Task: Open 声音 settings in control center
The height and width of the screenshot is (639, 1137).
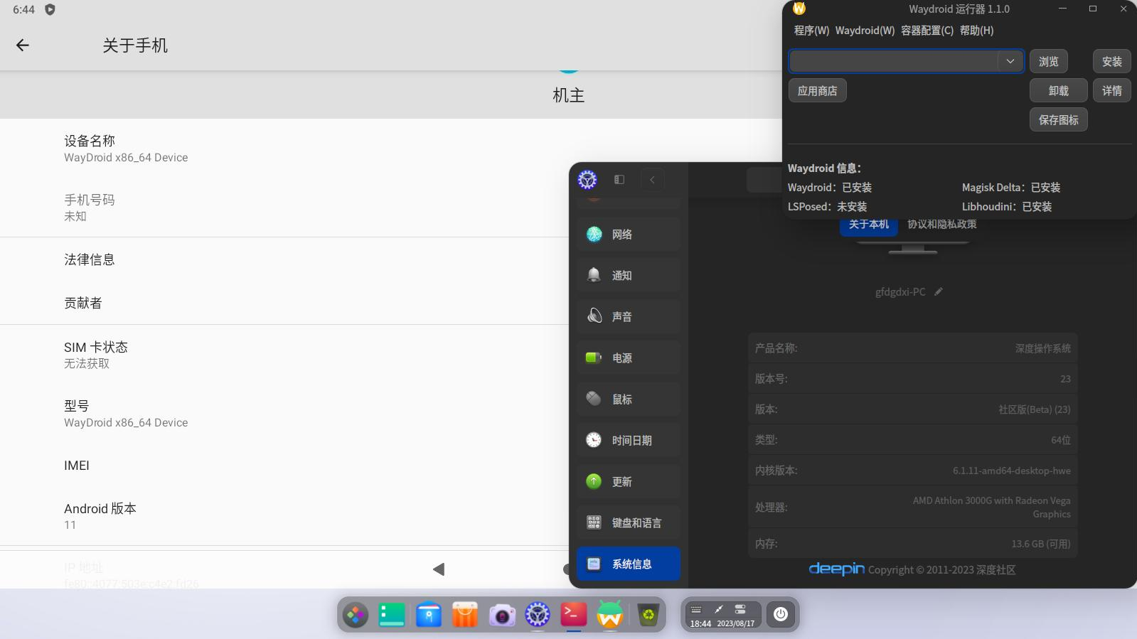Action: (x=629, y=317)
